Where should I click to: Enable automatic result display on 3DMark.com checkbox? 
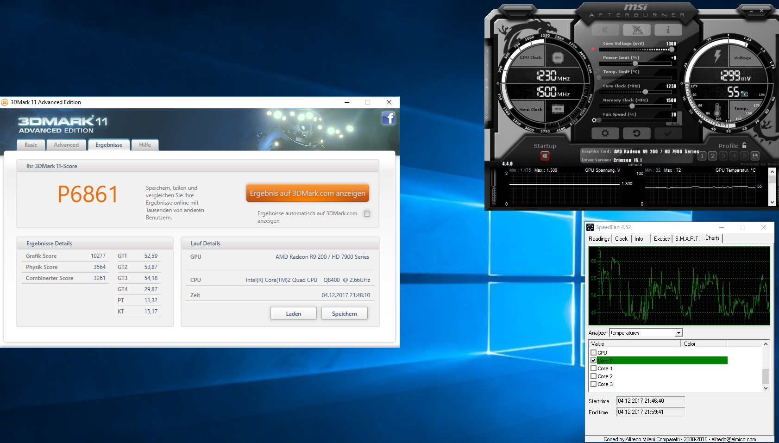[367, 213]
